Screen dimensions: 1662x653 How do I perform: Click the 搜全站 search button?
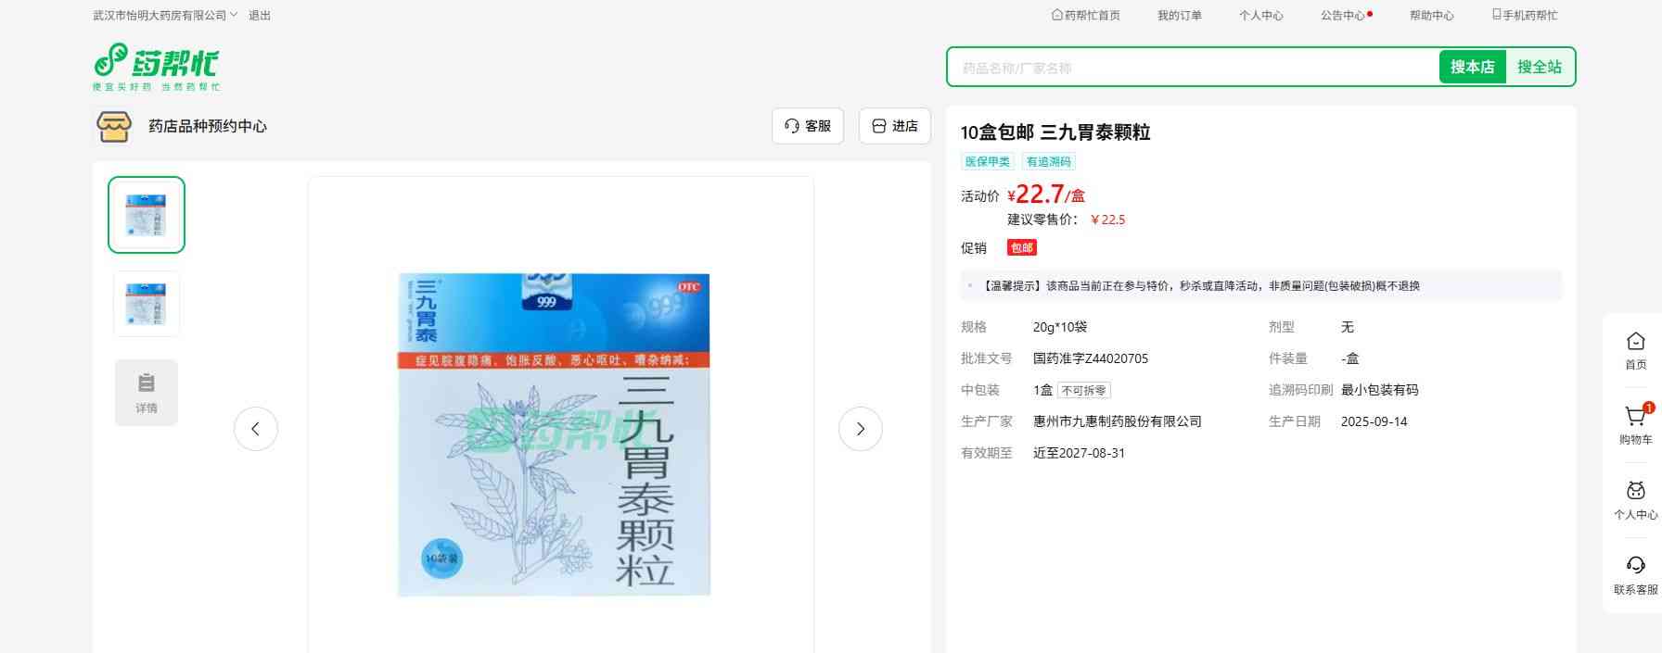(1539, 67)
